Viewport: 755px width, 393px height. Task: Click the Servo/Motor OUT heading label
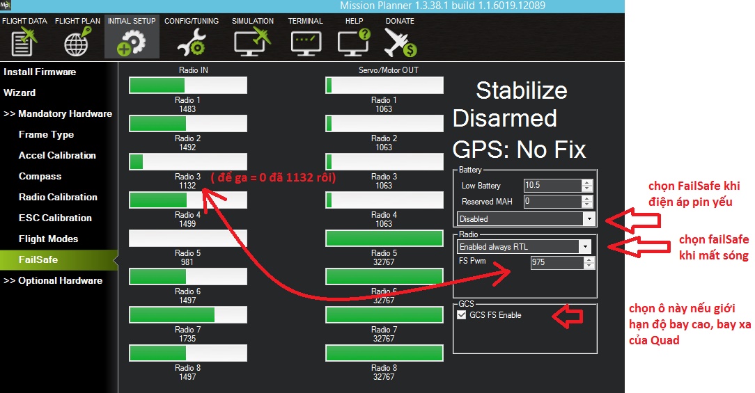click(x=389, y=70)
